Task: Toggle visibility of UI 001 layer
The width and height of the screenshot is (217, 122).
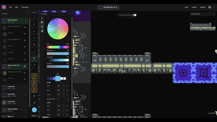Action: click(x=25, y=34)
